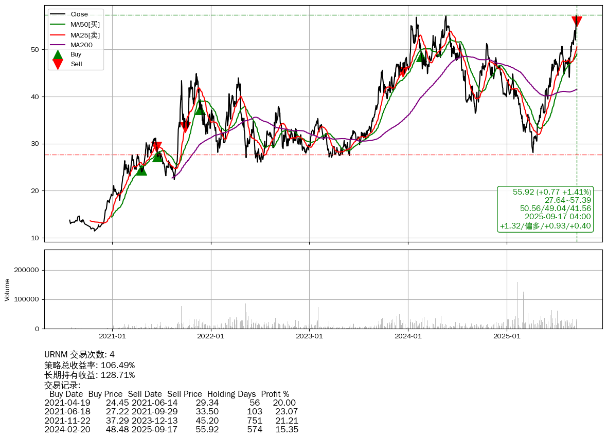Select the November 2021 buy marker near 37

click(x=200, y=109)
